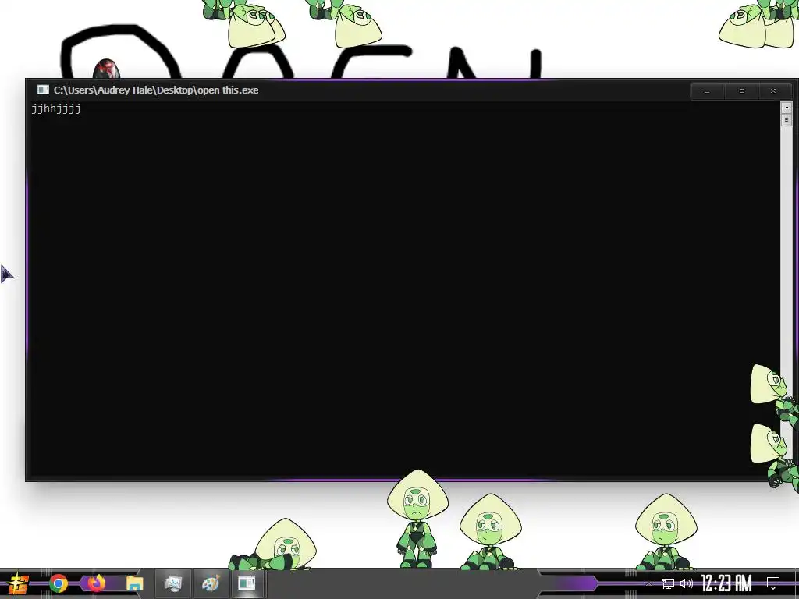Launch Google Chrome from the taskbar
Image resolution: width=799 pixels, height=599 pixels.
coord(58,583)
